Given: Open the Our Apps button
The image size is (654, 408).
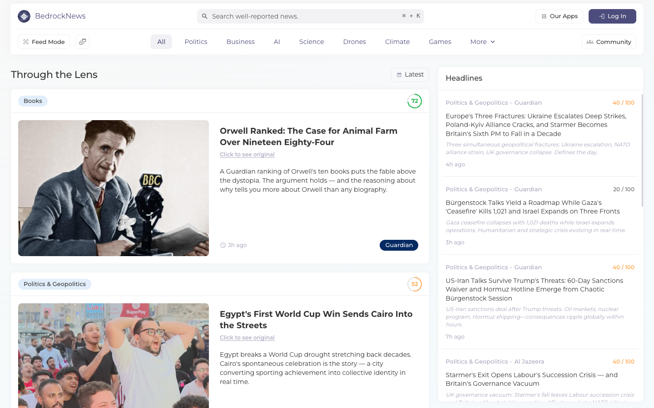Looking at the screenshot, I should (x=560, y=16).
